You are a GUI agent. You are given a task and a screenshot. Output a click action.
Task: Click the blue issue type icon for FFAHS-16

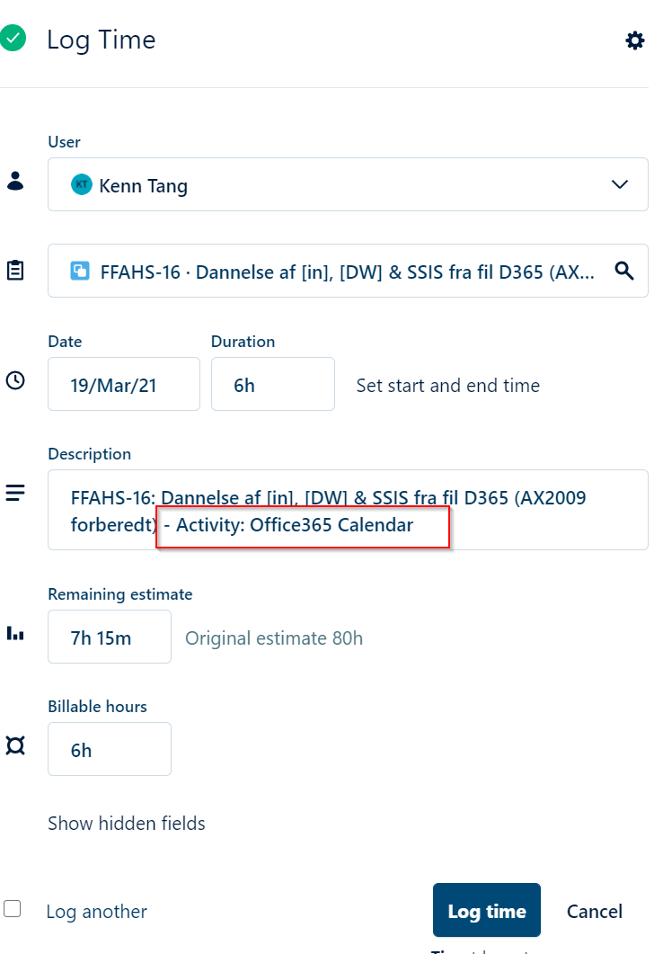81,271
